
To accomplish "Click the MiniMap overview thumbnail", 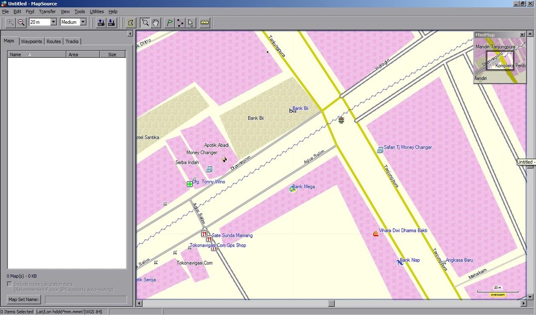I will [x=500, y=61].
